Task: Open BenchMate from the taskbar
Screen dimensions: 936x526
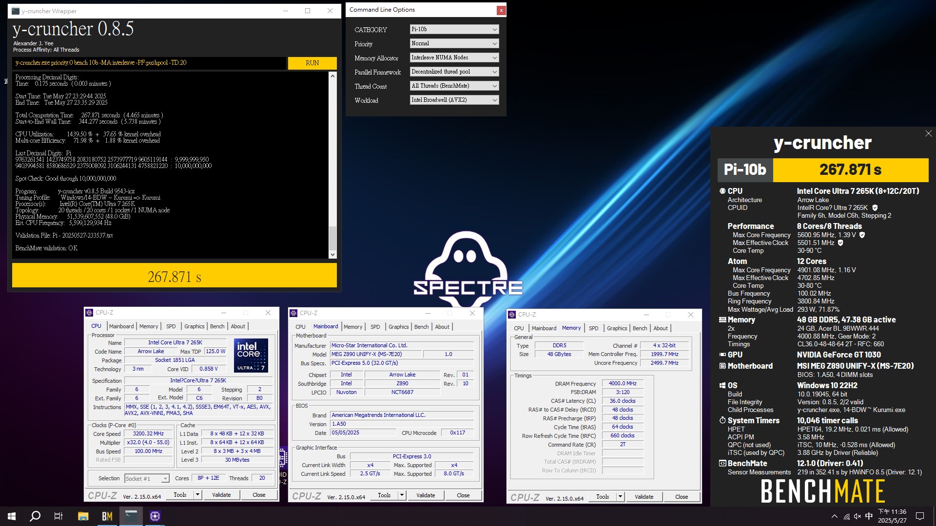Action: (107, 516)
